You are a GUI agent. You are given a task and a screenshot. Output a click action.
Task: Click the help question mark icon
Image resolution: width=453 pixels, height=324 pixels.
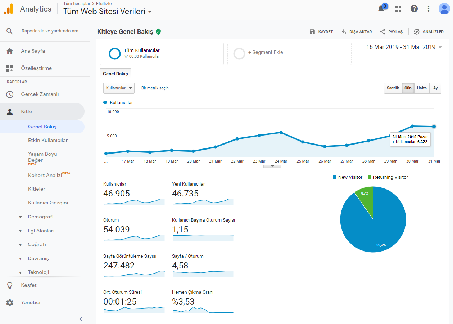[x=414, y=9]
